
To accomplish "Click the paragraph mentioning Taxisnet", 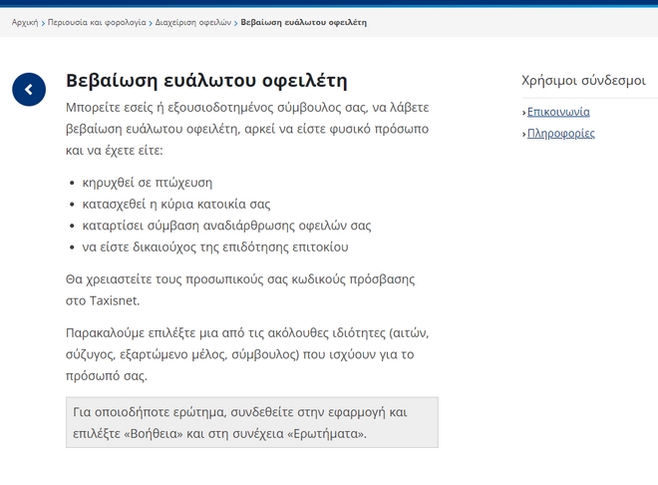I will (x=239, y=287).
